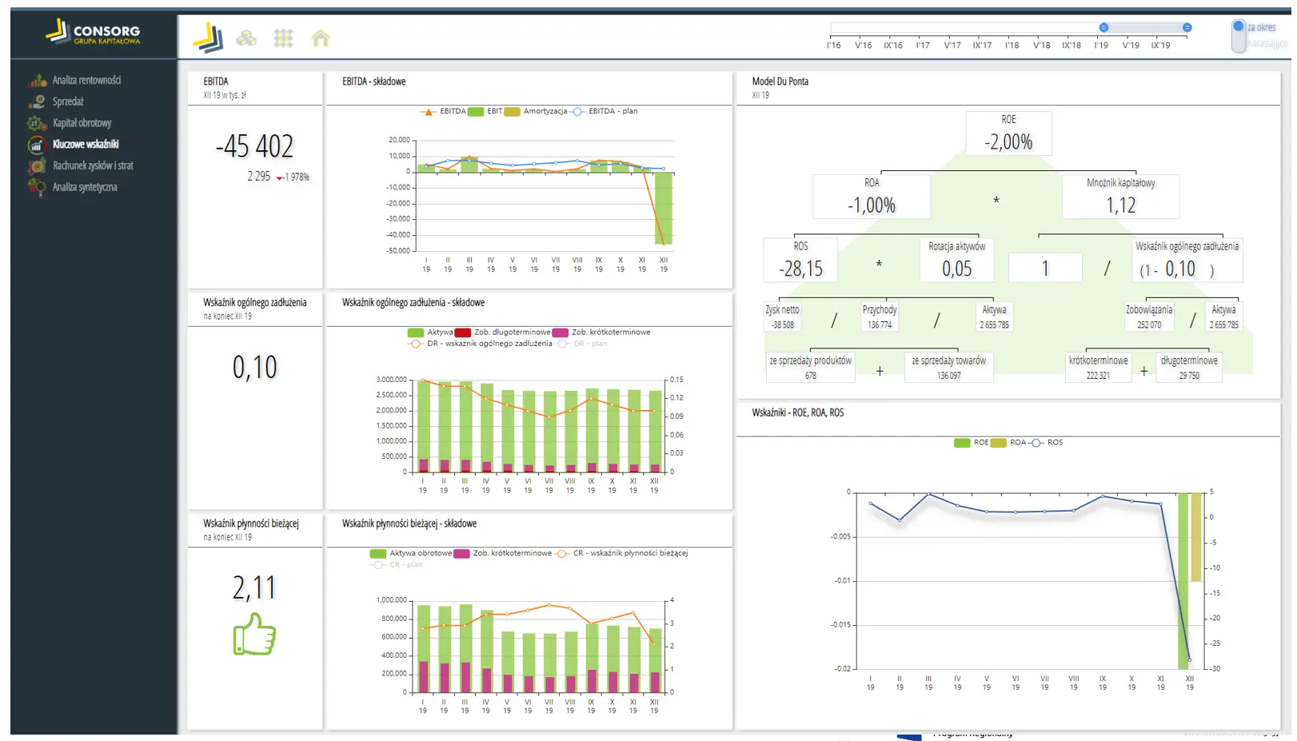1297x741 pixels.
Task: Toggle Zob. krótkoterminowe in liquidity chart legend
Action: pos(502,553)
